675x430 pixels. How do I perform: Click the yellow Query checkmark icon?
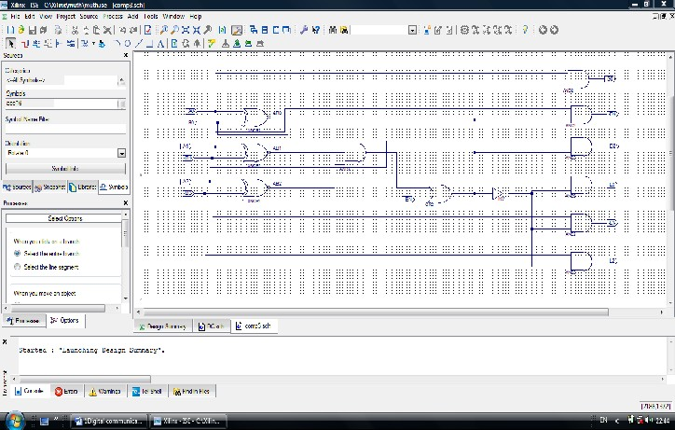click(x=211, y=43)
